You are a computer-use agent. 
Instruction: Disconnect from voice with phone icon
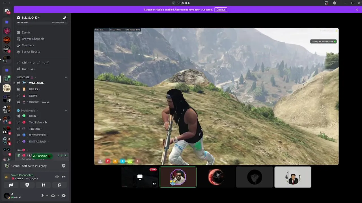coord(64,177)
